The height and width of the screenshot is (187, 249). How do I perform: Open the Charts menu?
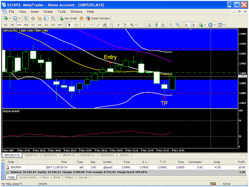(x=48, y=12)
